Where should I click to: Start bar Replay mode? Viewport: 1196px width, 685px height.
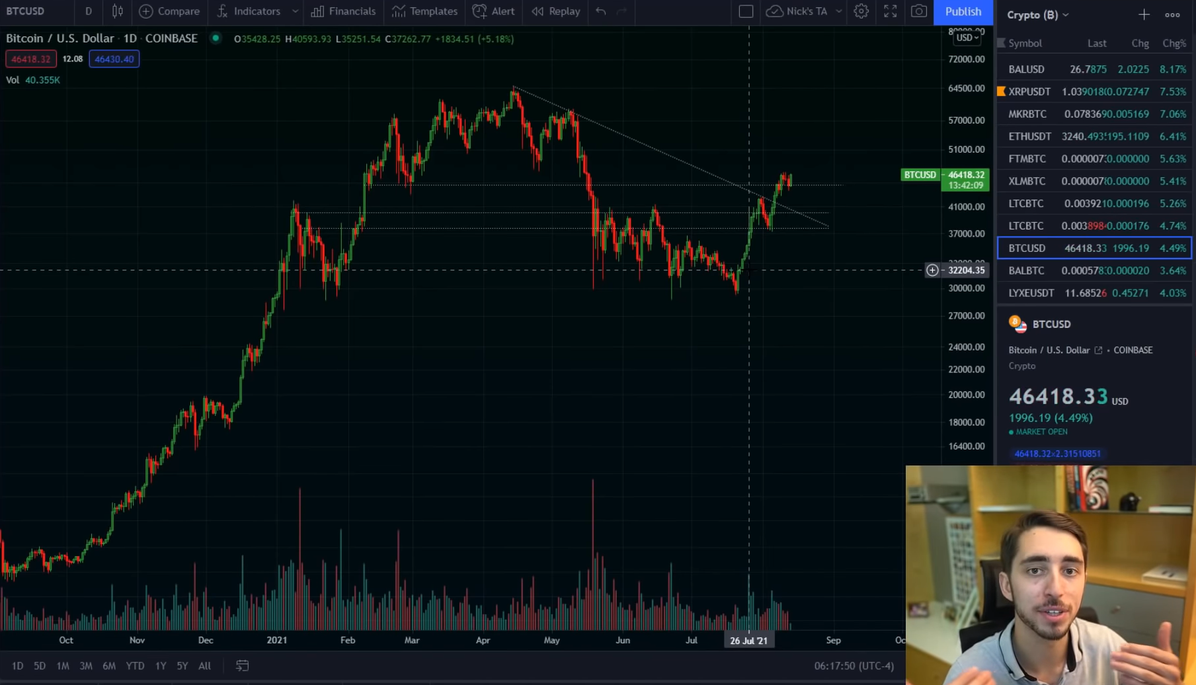tap(555, 11)
